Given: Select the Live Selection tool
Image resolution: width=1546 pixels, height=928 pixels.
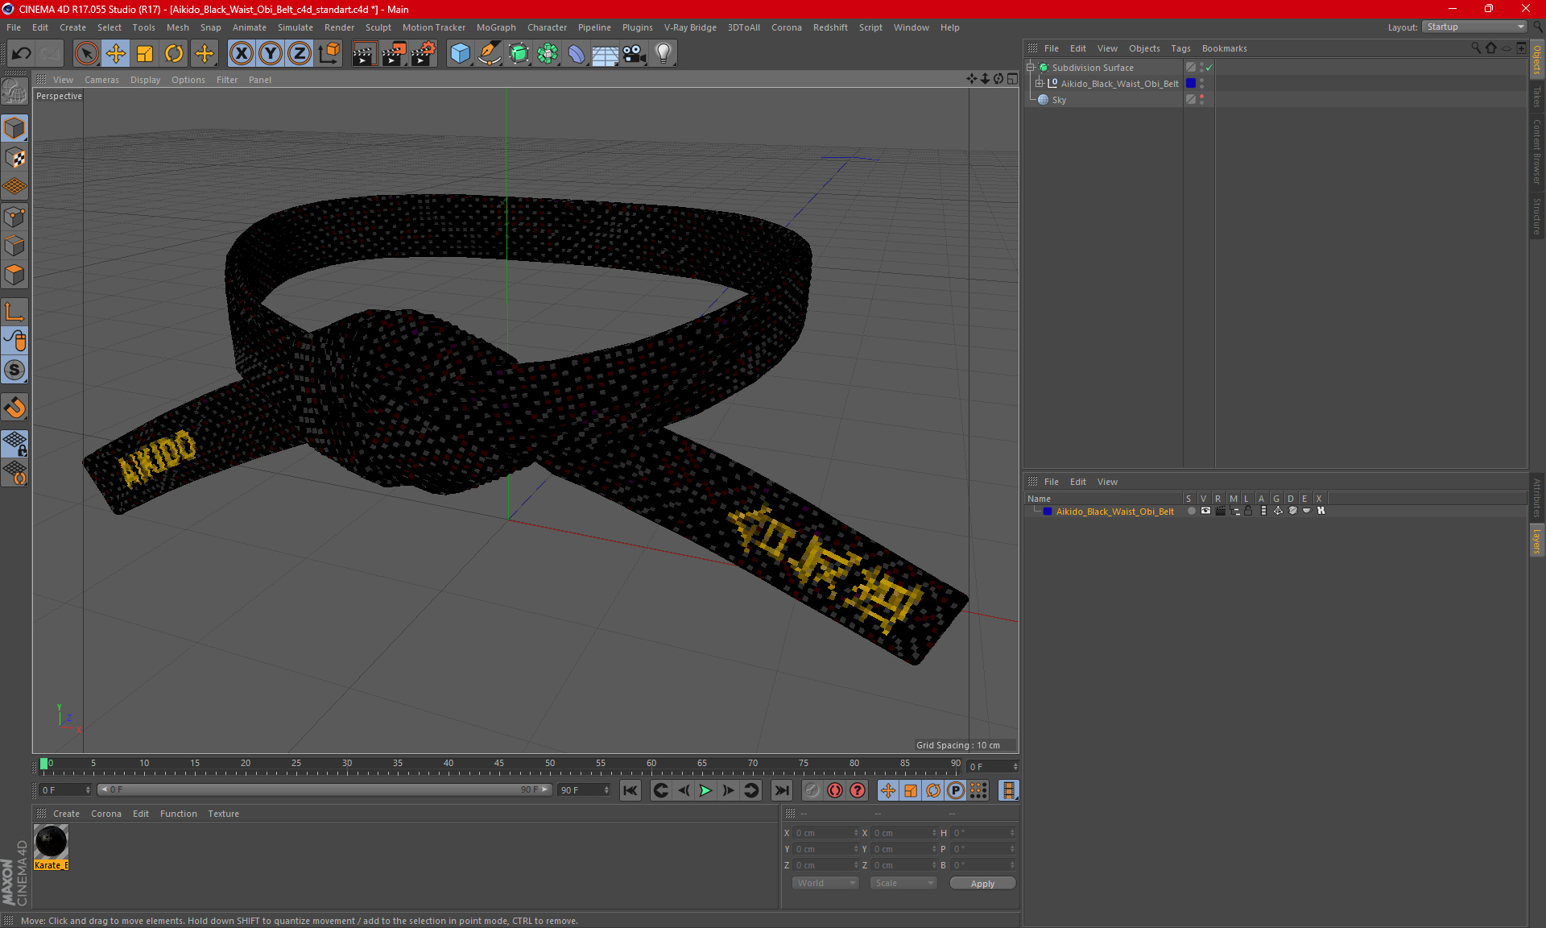Looking at the screenshot, I should point(86,54).
